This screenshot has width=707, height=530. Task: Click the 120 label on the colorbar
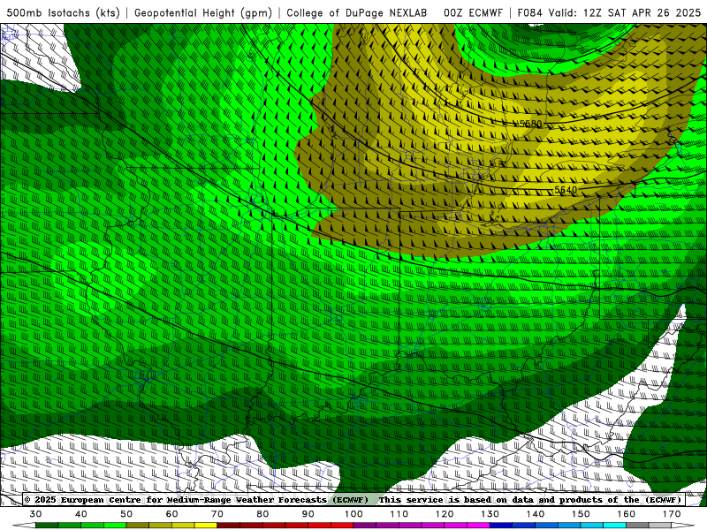445,514
